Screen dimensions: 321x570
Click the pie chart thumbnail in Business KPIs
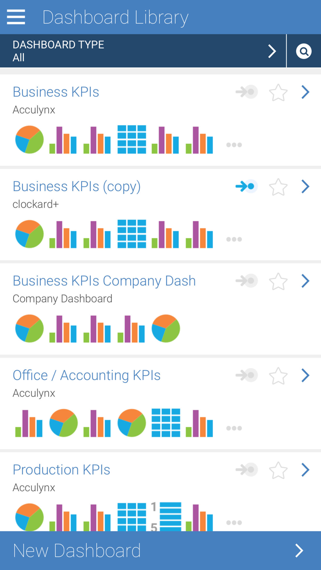pos(29,139)
